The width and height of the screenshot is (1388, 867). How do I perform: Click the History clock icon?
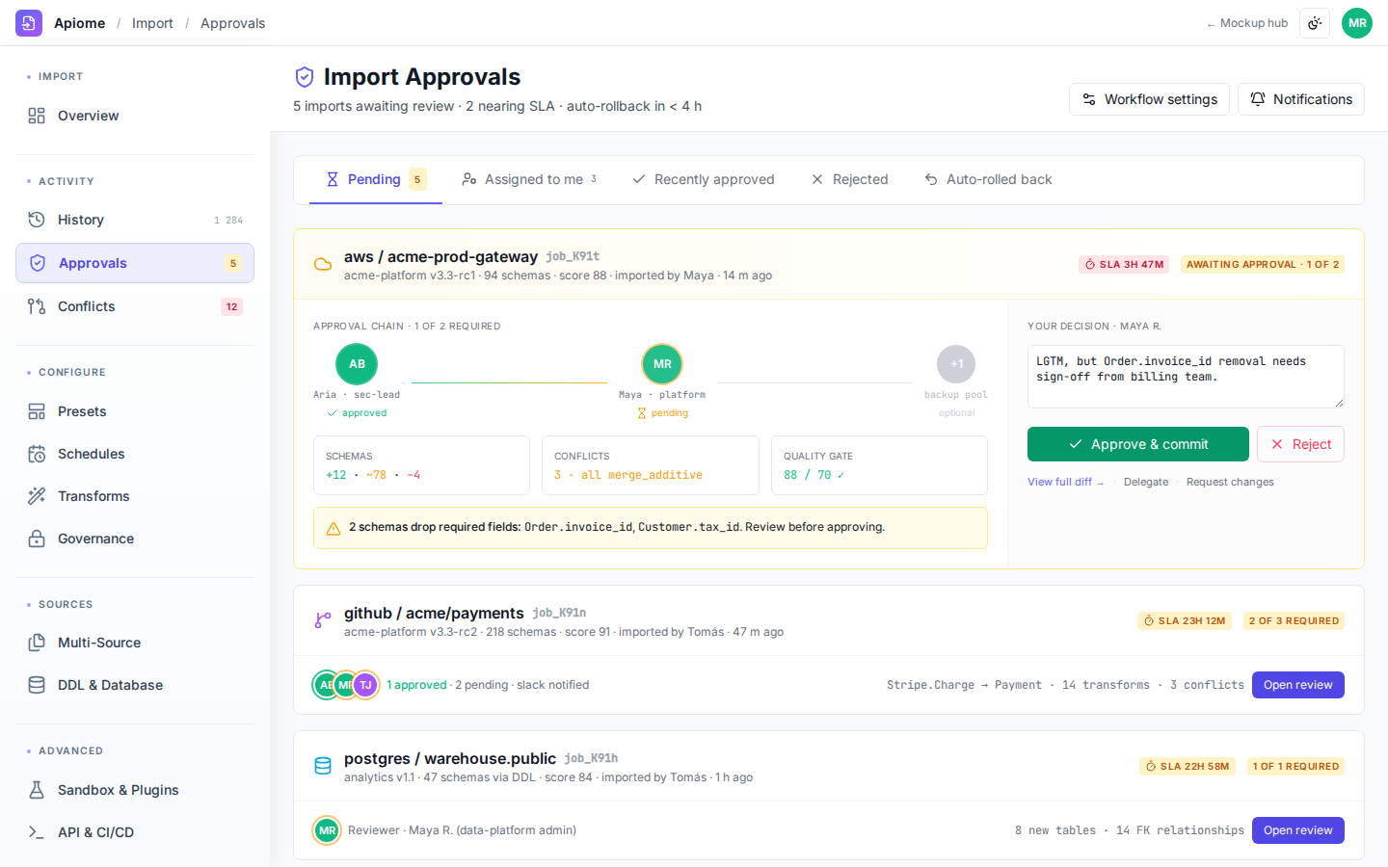37,220
